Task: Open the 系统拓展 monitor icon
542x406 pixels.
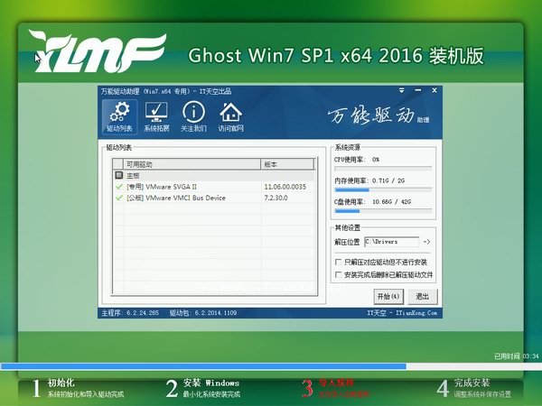Action: click(156, 117)
